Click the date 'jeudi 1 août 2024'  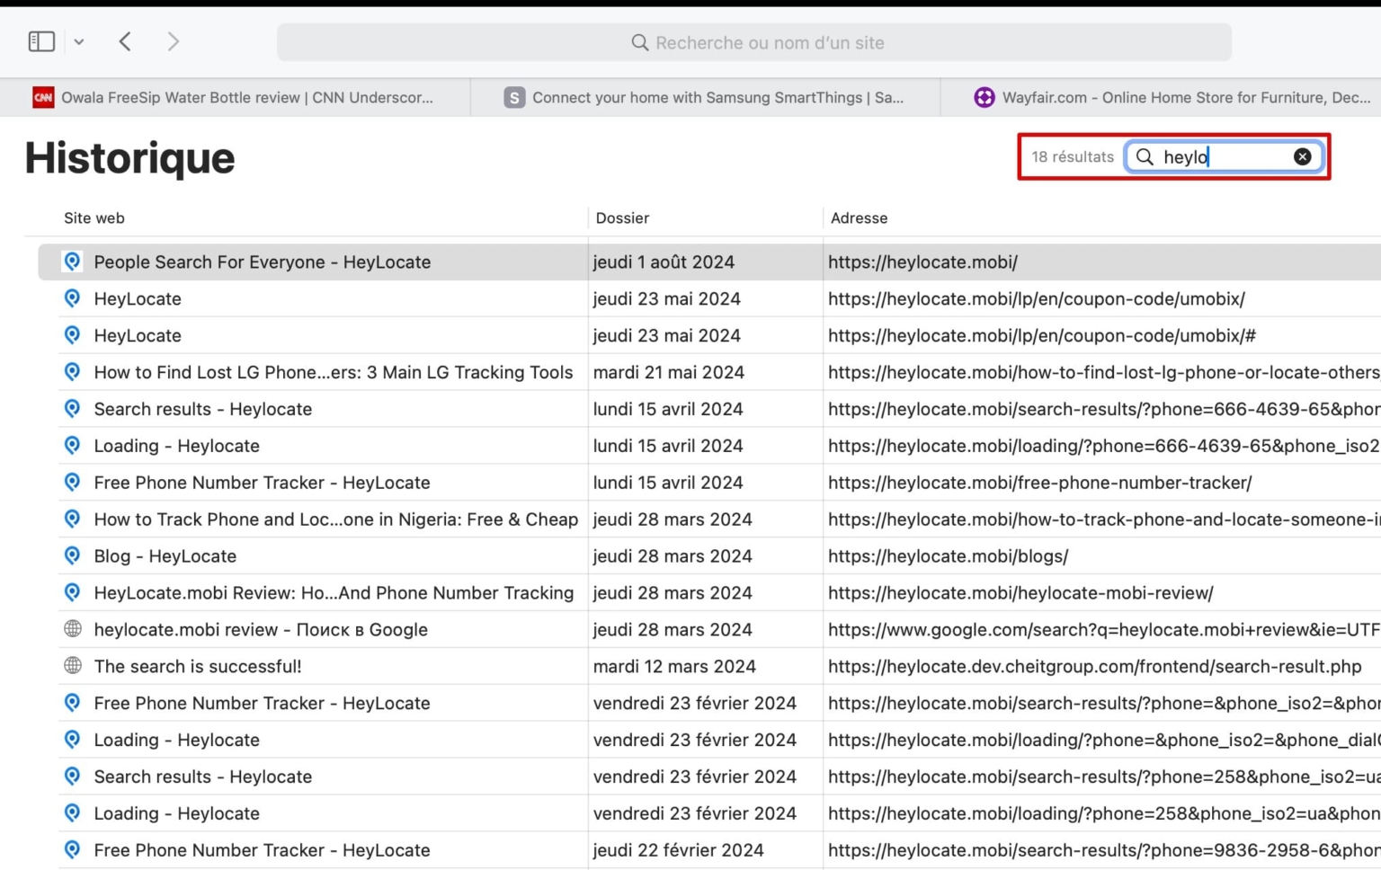pyautogui.click(x=664, y=262)
